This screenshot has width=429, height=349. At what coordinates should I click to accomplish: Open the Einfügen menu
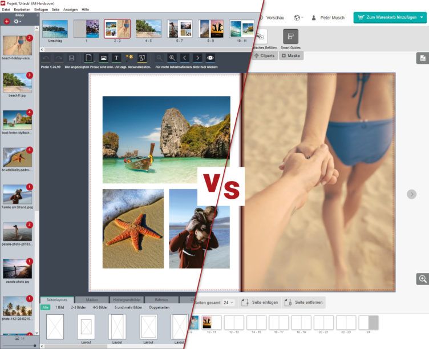[x=41, y=10]
